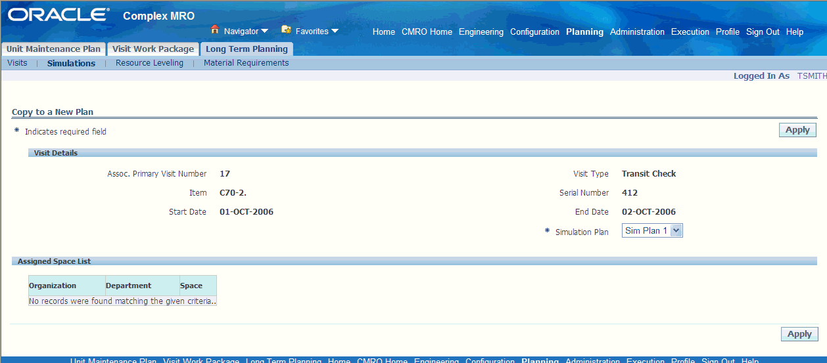This screenshot has height=363, width=827.
Task: Open the Navigator dropdown menu
Action: (246, 31)
